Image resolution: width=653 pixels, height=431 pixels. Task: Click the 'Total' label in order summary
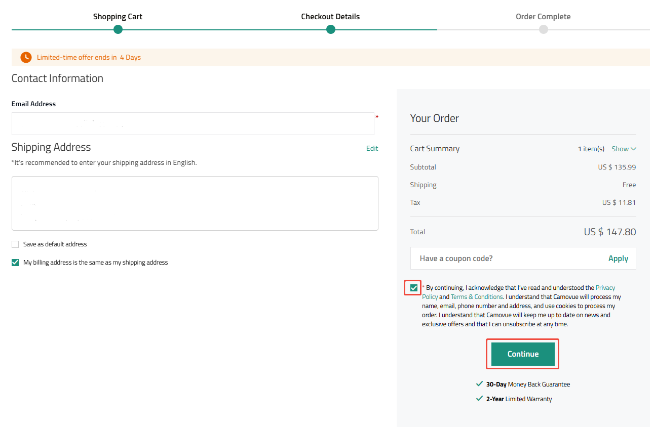coord(417,232)
